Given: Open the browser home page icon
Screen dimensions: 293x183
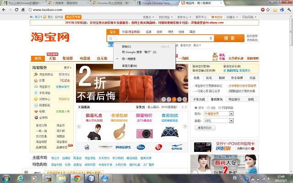Looking at the screenshot, I should coord(23,10).
